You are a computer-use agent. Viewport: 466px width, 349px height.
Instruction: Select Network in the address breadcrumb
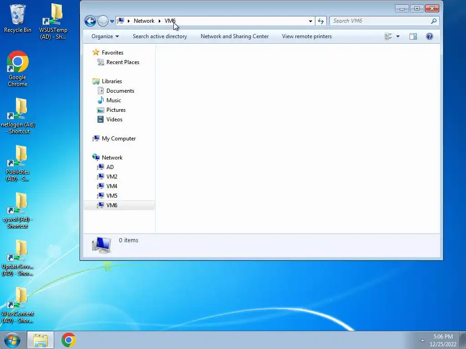(x=144, y=21)
